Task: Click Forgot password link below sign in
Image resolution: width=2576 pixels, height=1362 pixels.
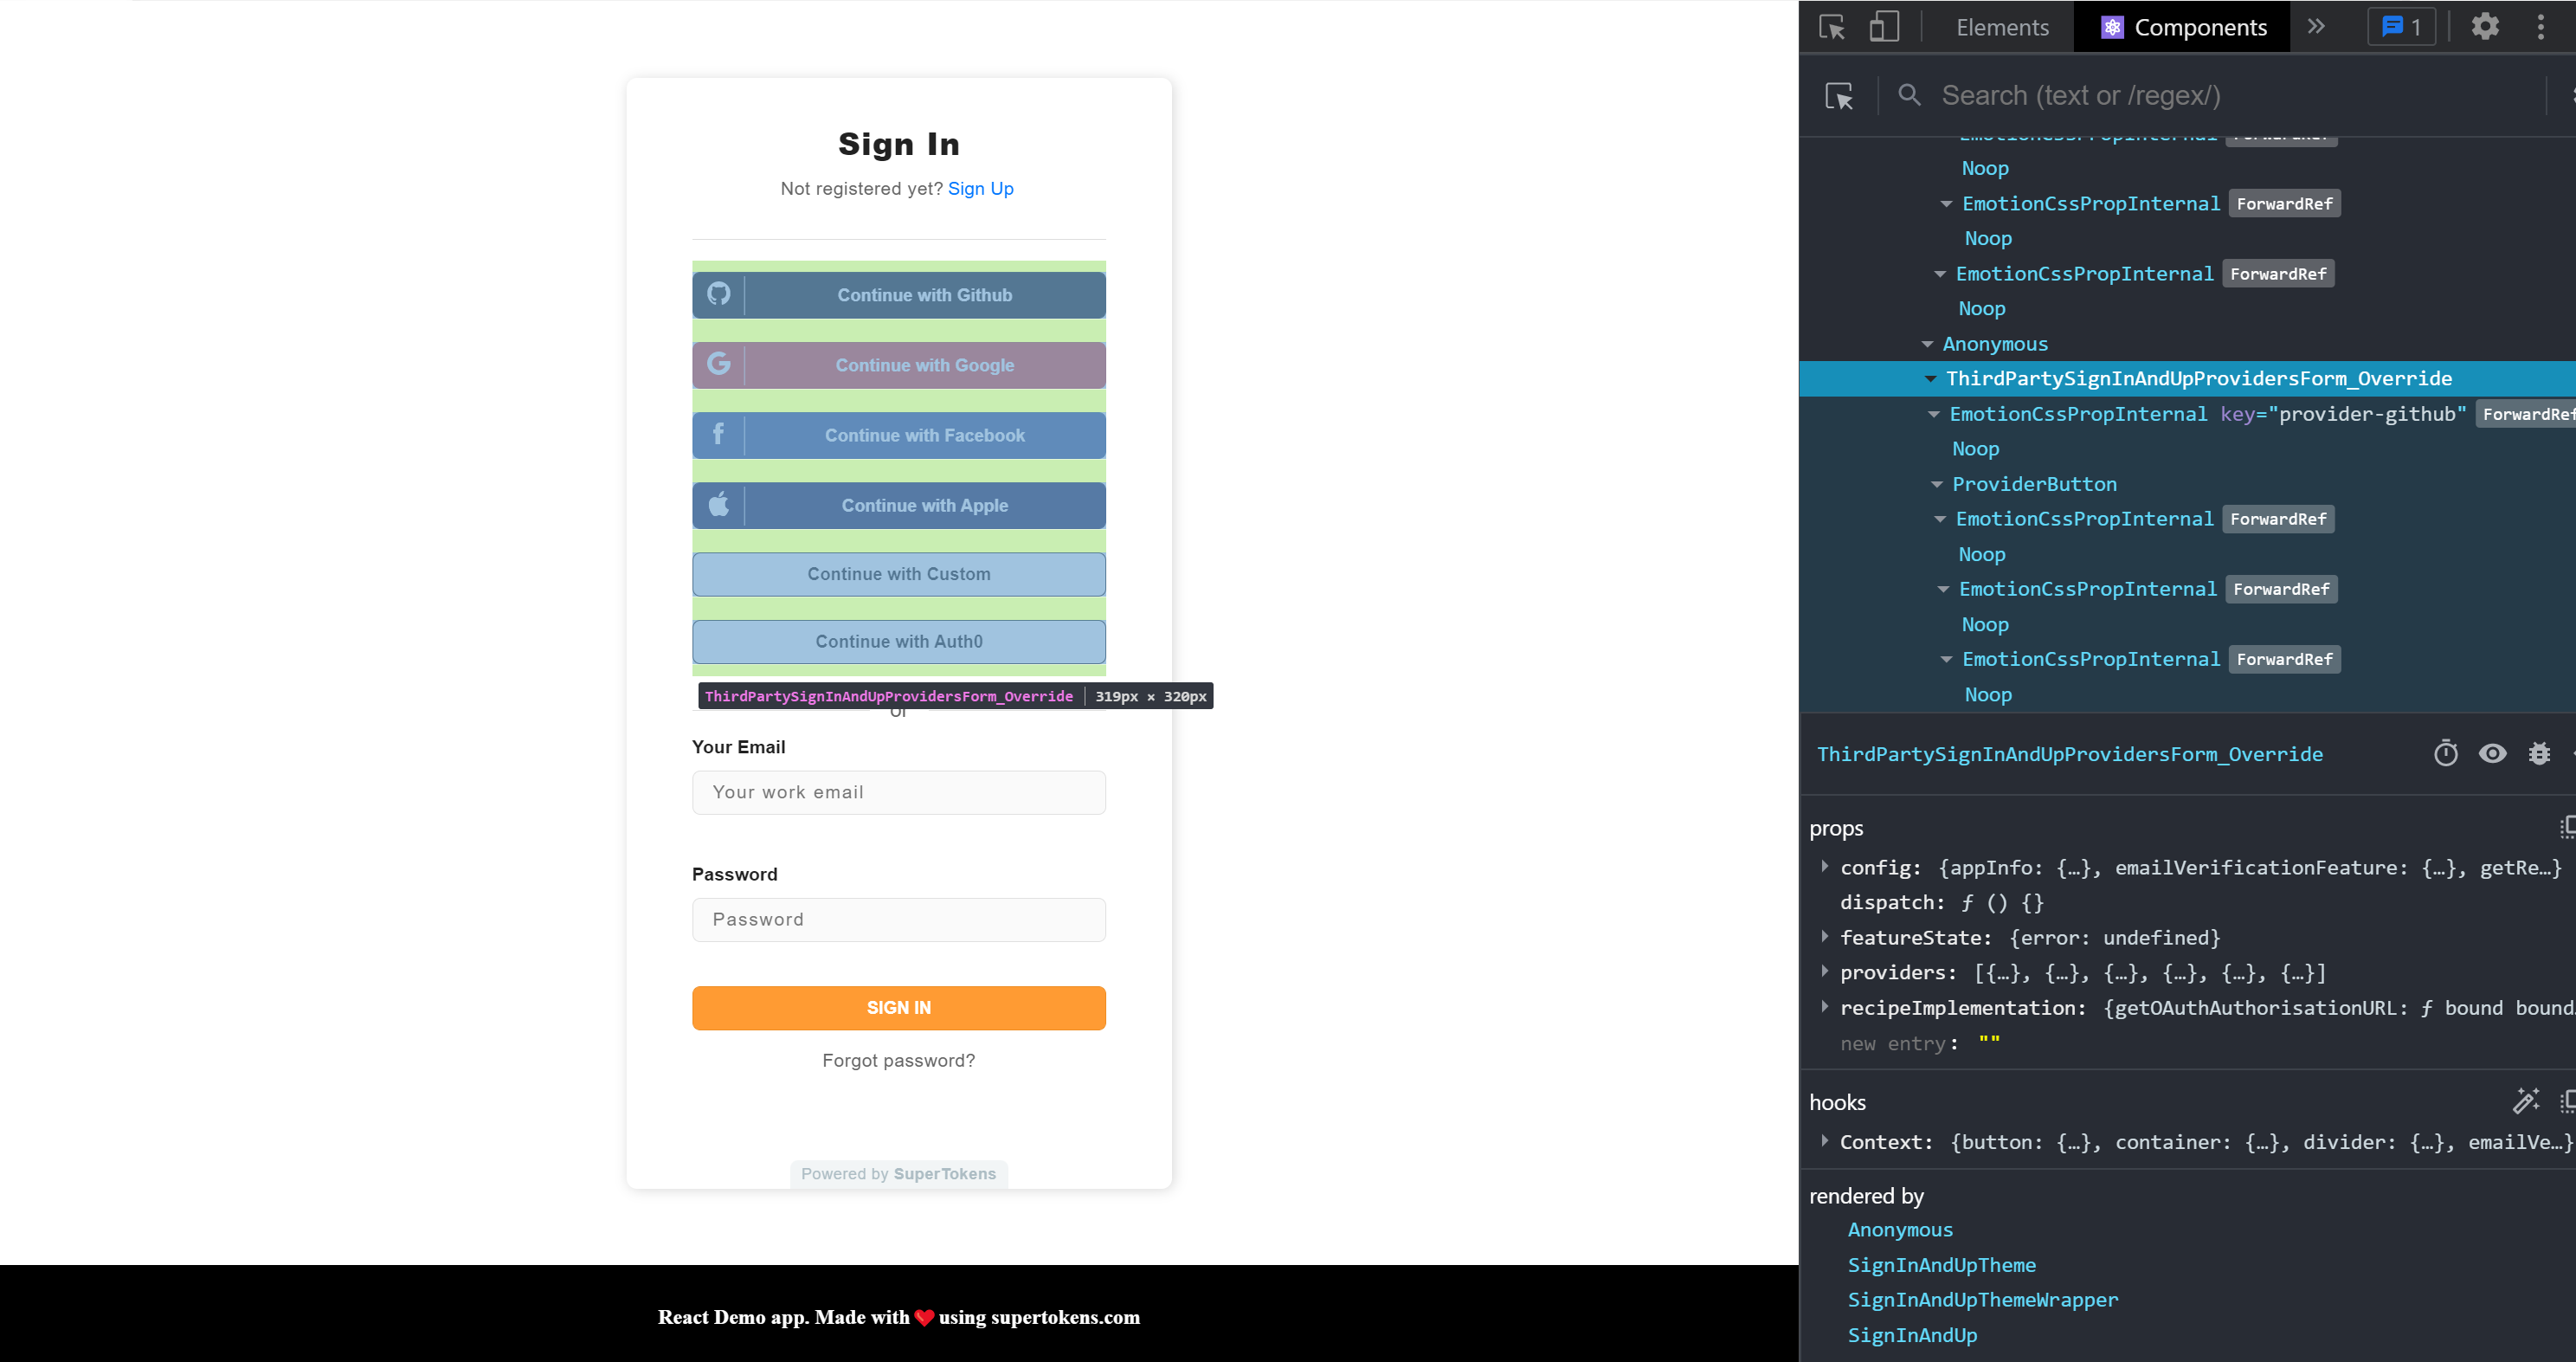Action: click(x=898, y=1061)
